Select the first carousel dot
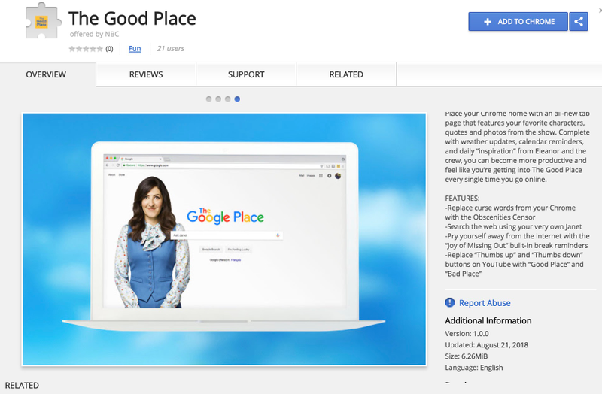This screenshot has width=602, height=394. pyautogui.click(x=209, y=99)
